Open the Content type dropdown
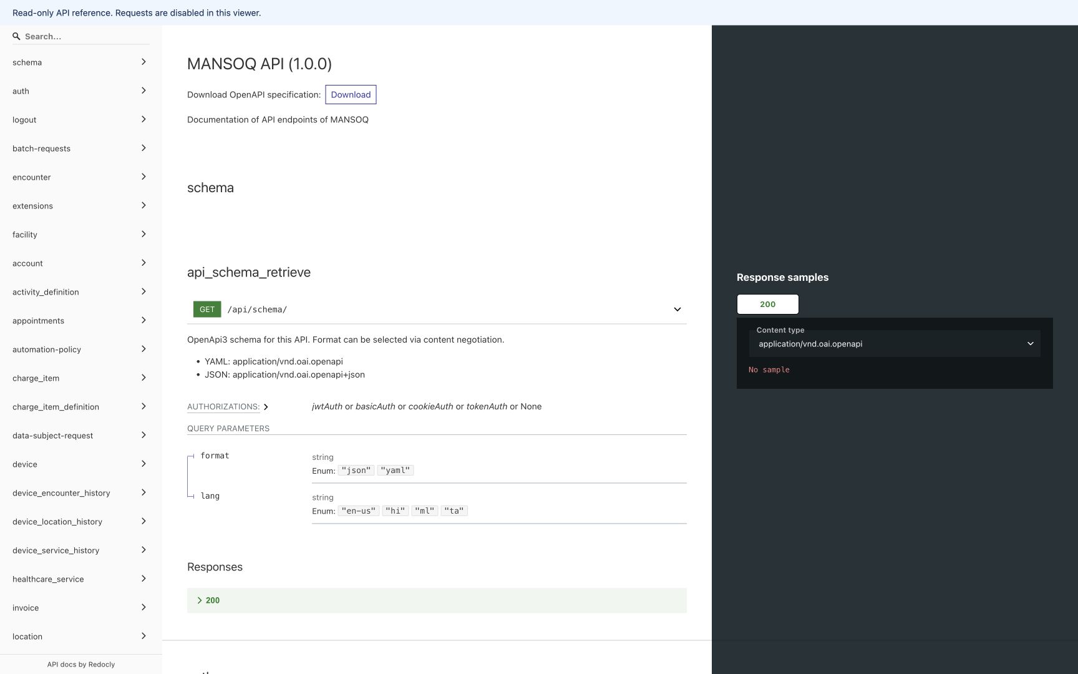The image size is (1078, 674). [x=895, y=344]
